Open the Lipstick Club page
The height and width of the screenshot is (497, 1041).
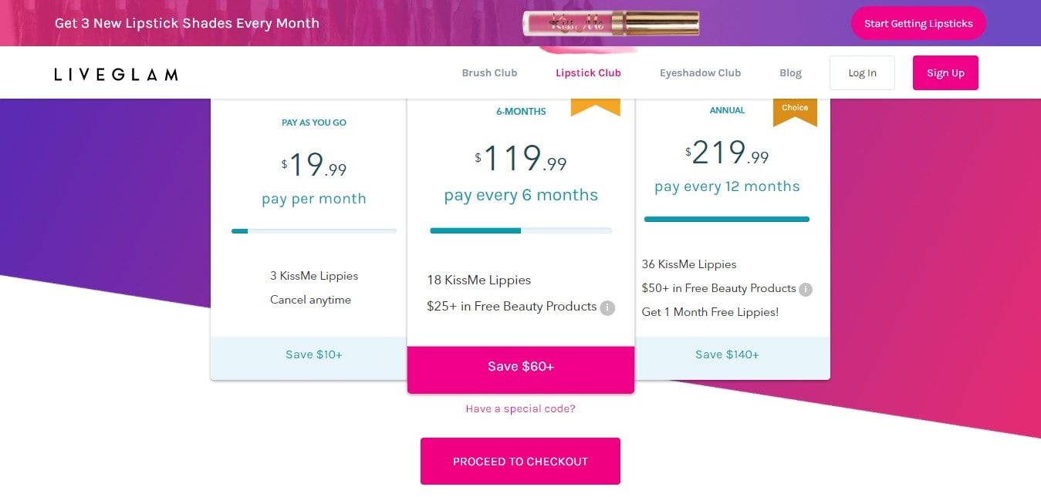tap(588, 73)
